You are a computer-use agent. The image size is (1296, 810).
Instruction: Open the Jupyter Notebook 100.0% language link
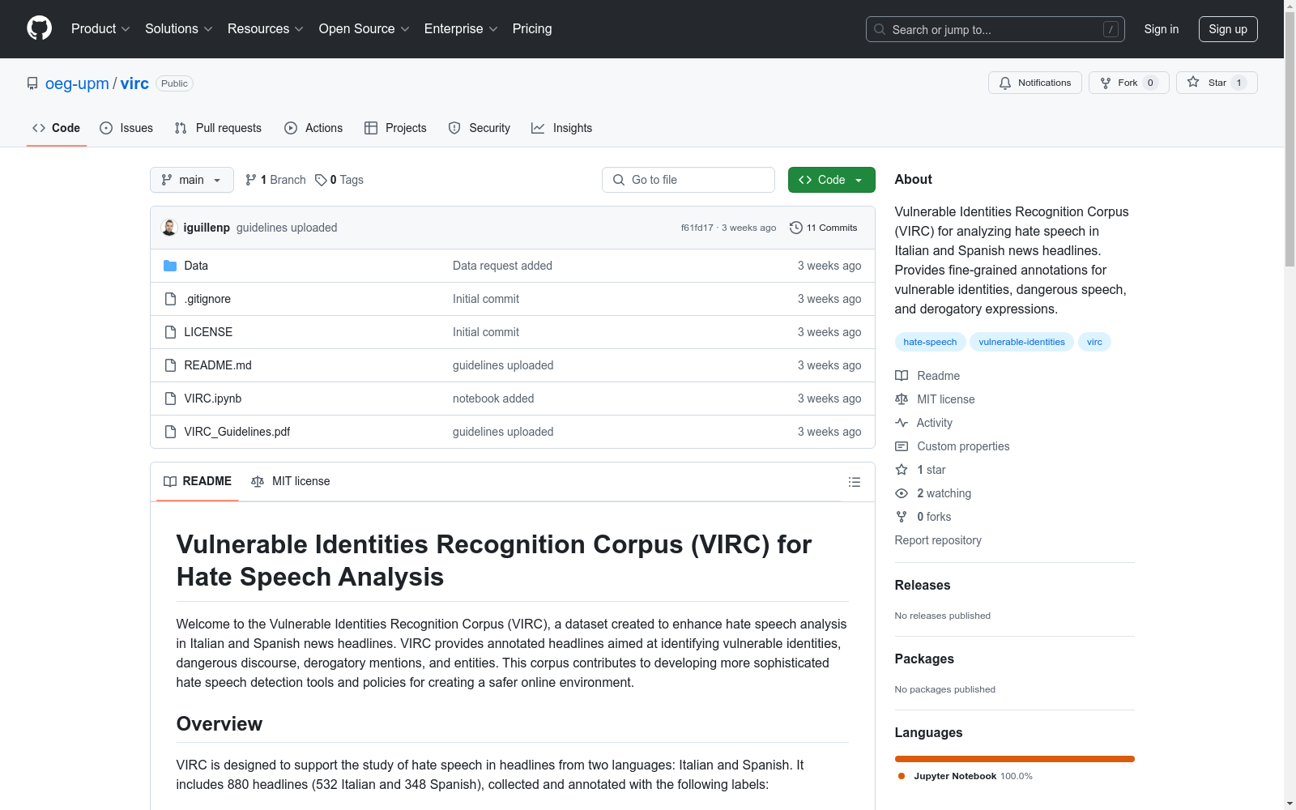click(966, 776)
